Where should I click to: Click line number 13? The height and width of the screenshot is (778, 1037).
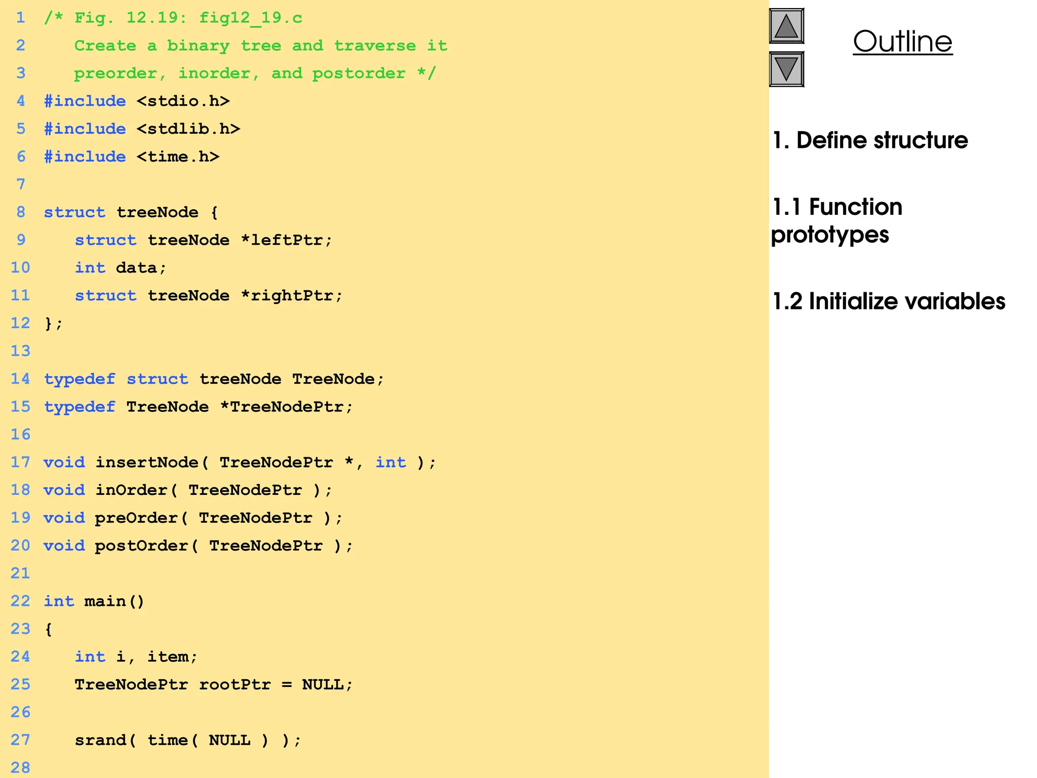pos(20,351)
